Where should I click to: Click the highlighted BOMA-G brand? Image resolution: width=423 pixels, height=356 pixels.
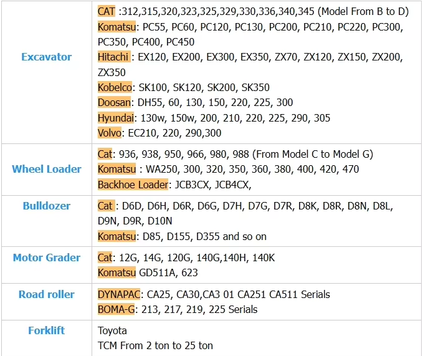116,309
